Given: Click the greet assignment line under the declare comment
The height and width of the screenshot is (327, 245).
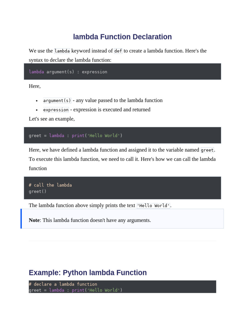Looking at the screenshot, I should pyautogui.click(x=76, y=290).
